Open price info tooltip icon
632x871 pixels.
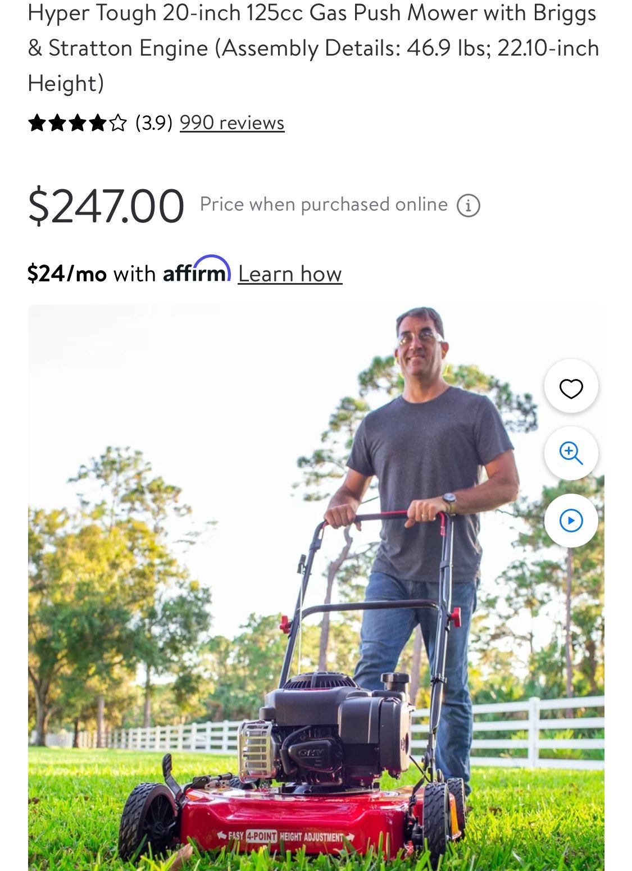click(468, 206)
